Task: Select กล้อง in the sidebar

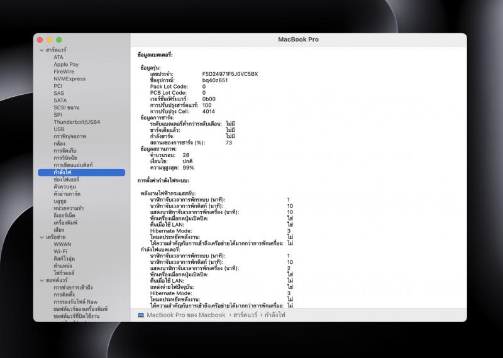Action: pyautogui.click(x=59, y=144)
